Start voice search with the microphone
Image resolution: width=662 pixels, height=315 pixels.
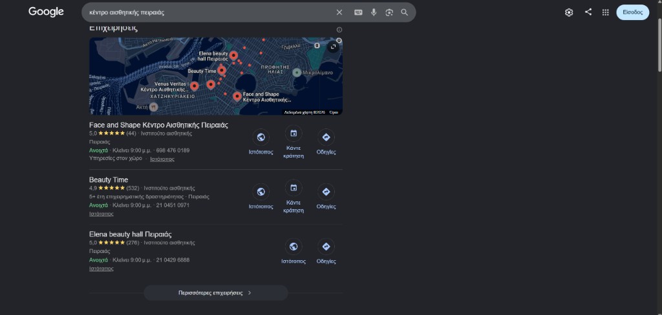pos(374,12)
